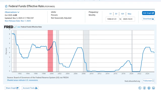161x90 pixels.
Task: Click the start date field 1990-01-01
Action: [112, 19]
